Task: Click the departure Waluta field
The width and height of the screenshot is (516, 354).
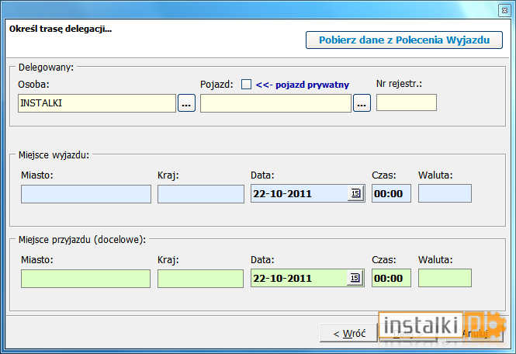Action: point(445,193)
